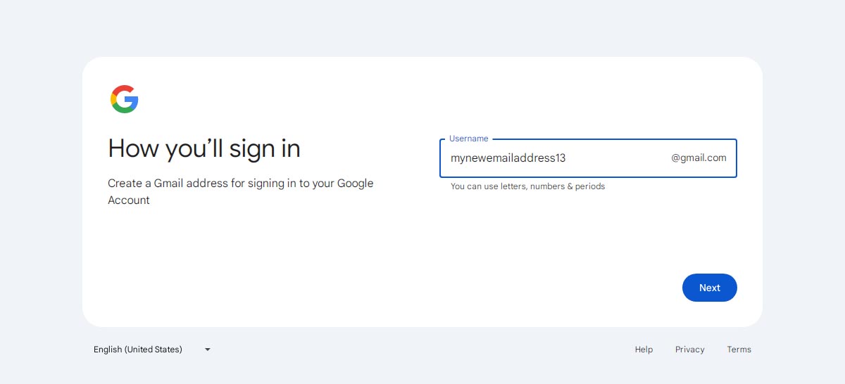Click the Google G logo

pyautogui.click(x=125, y=99)
